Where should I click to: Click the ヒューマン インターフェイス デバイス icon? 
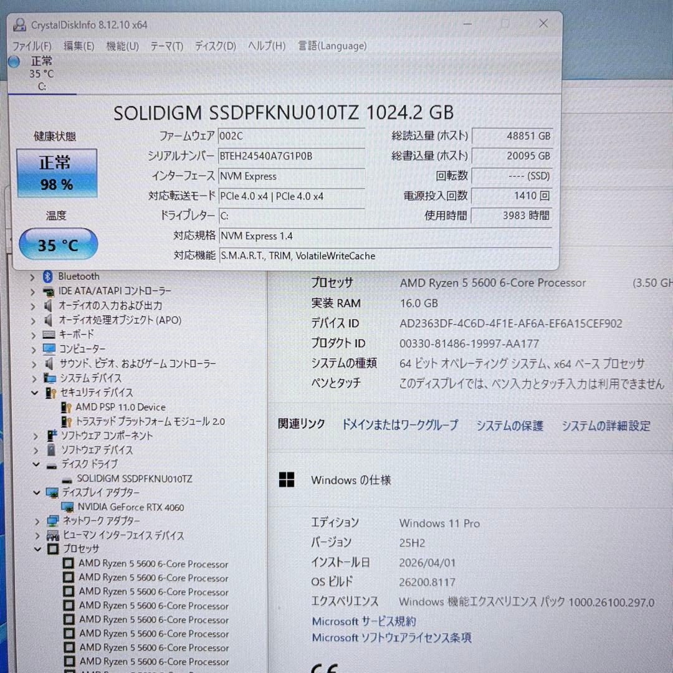click(53, 535)
